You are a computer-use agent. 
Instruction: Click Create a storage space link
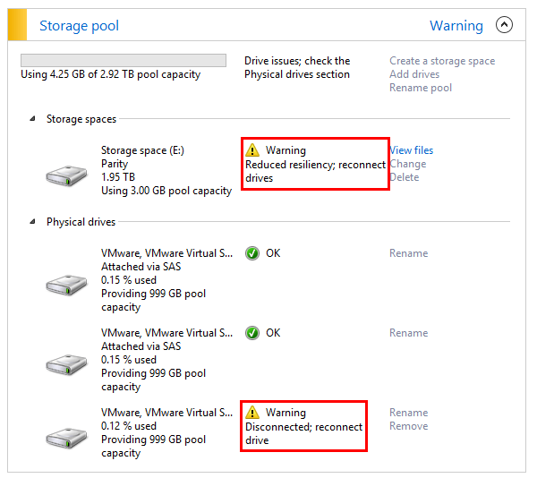click(x=442, y=61)
